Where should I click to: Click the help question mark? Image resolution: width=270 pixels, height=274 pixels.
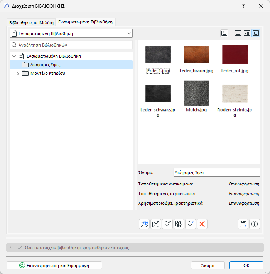click(243, 6)
